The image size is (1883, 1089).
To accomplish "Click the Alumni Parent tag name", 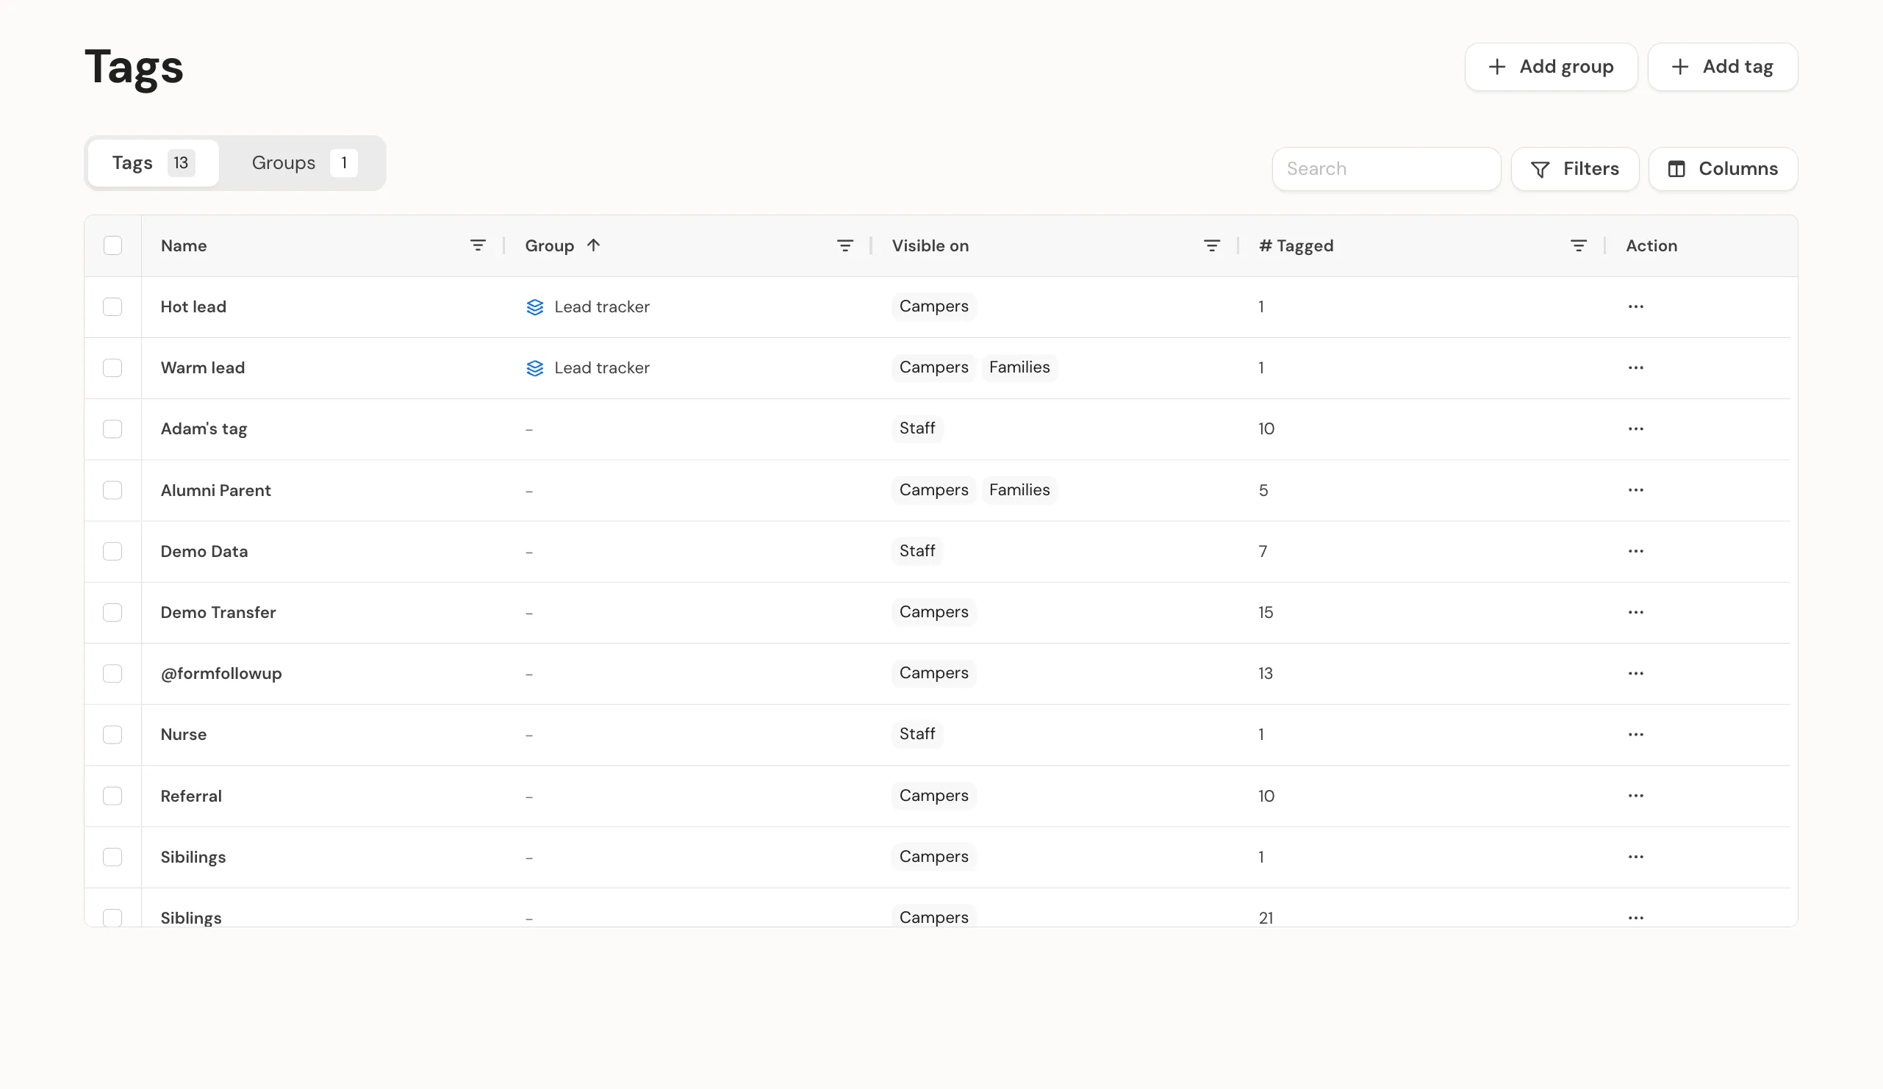I will 216,491.
